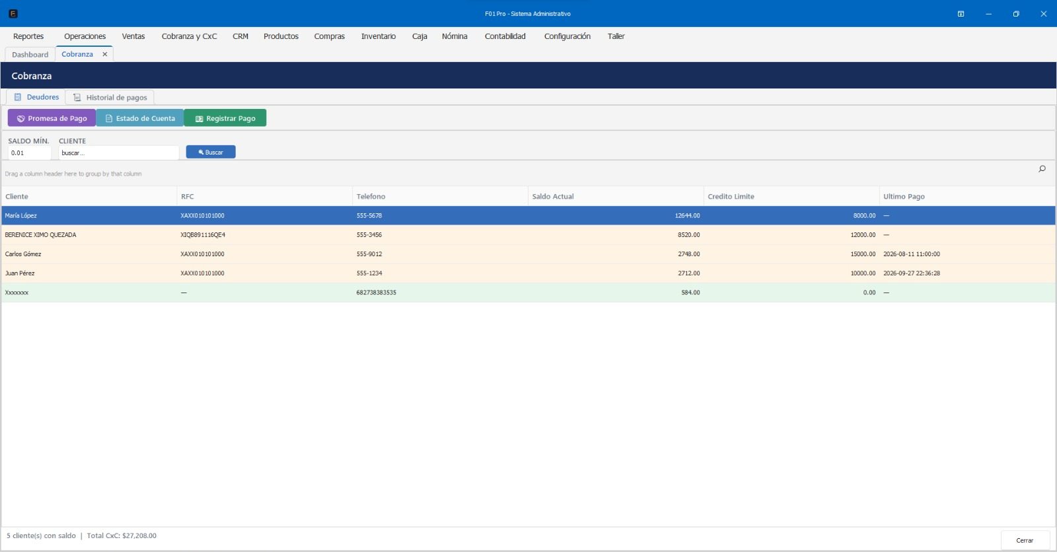Click the Buscar search button
This screenshot has width=1057, height=552.
[x=211, y=152]
